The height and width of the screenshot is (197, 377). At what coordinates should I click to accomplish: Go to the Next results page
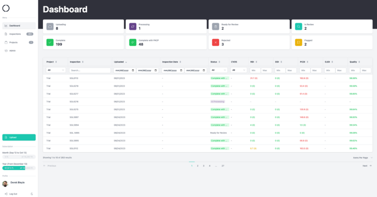tap(367, 166)
